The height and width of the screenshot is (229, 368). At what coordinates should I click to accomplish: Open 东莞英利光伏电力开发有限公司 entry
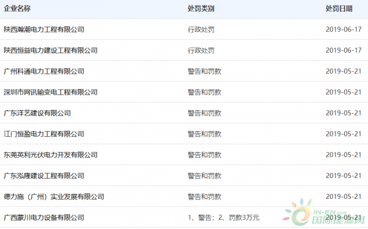pyautogui.click(x=51, y=155)
